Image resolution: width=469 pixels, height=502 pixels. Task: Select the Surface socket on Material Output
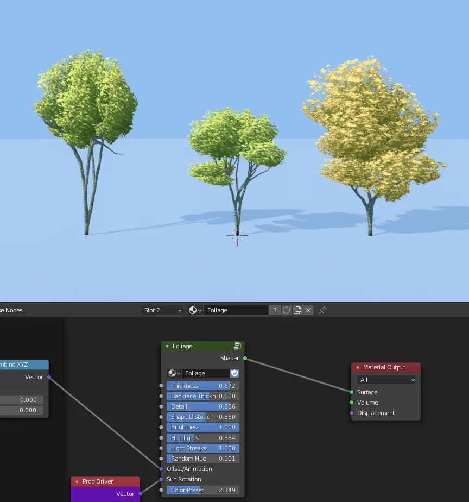pos(353,392)
